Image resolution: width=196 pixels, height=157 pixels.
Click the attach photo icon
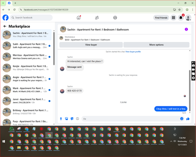click(67, 119)
